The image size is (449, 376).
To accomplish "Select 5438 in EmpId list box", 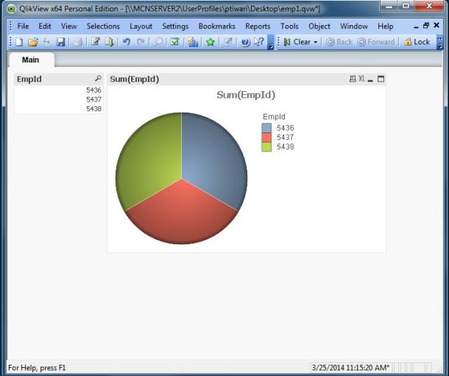I will tap(58, 109).
